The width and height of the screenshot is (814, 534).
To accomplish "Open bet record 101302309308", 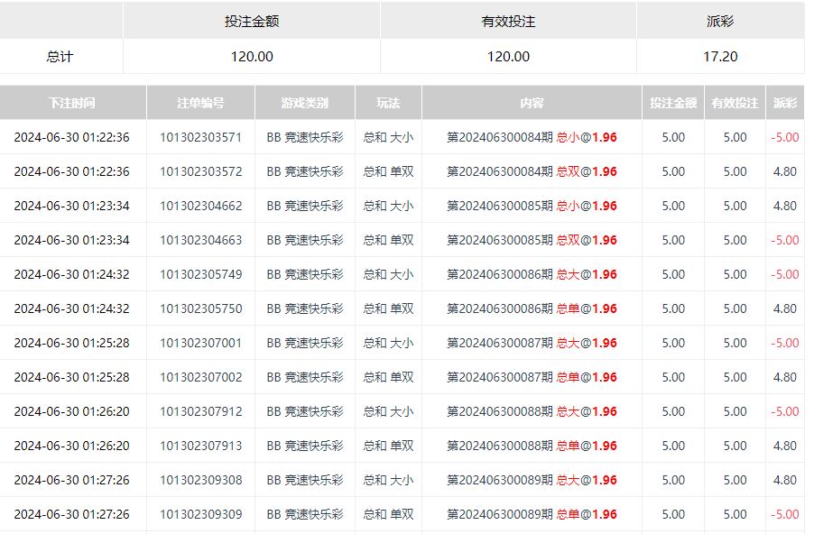I will coord(200,480).
